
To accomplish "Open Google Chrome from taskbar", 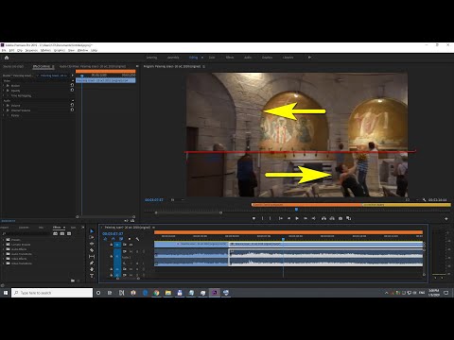I will 156,293.
